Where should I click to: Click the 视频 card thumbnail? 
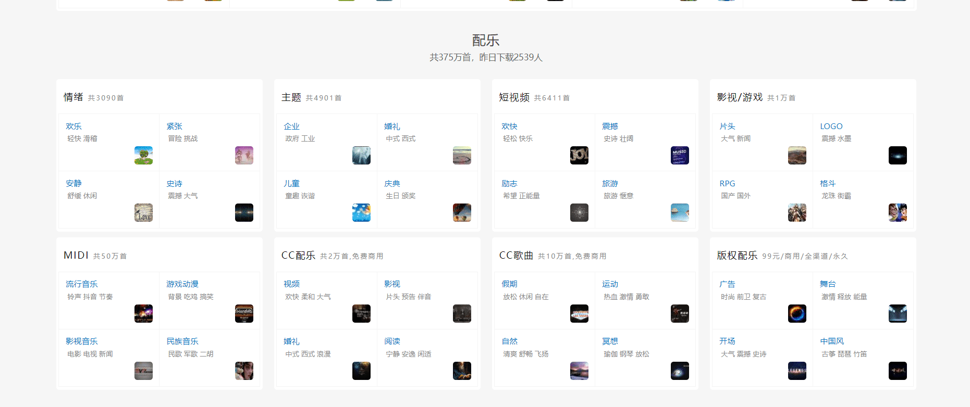(361, 313)
